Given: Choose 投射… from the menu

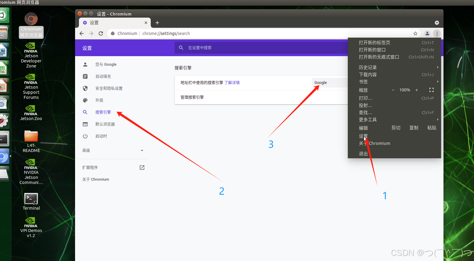Looking at the screenshot, I should point(394,105).
